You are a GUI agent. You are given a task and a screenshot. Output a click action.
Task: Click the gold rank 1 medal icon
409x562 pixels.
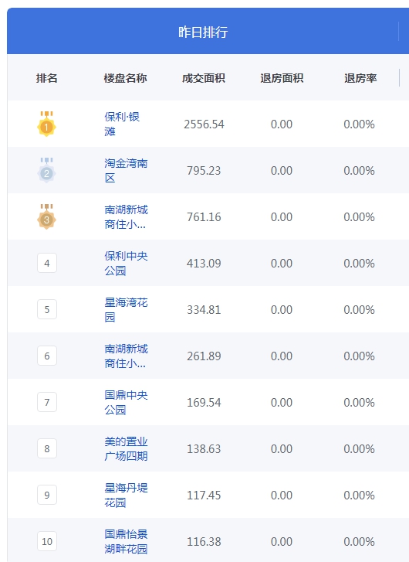tap(46, 124)
